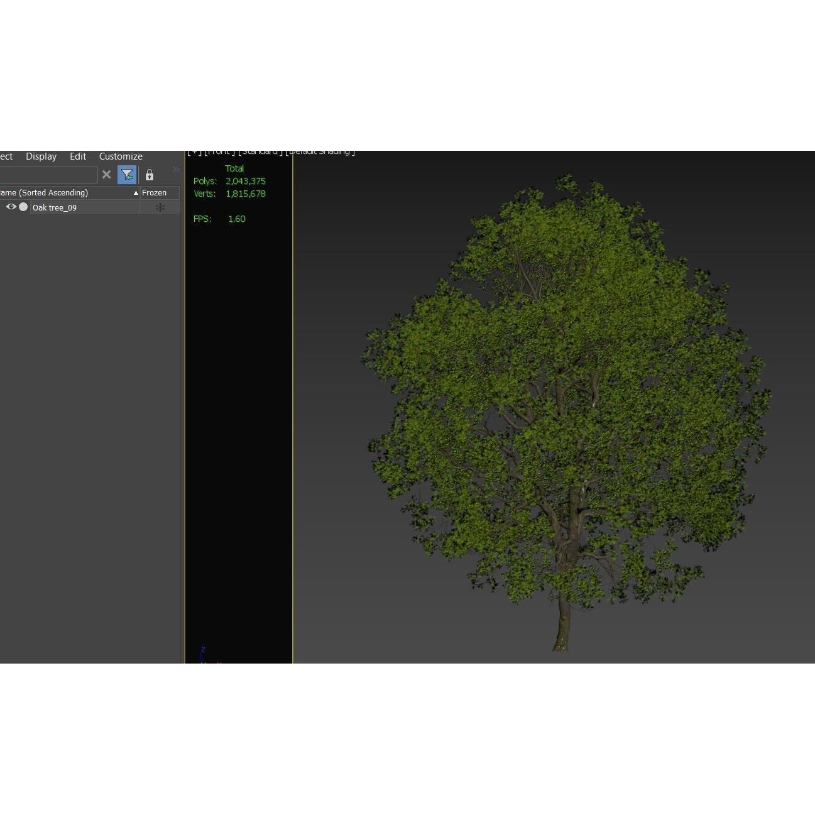Image resolution: width=815 pixels, height=815 pixels.
Task: Open the [Default Shading] viewport menu
Action: [x=320, y=151]
